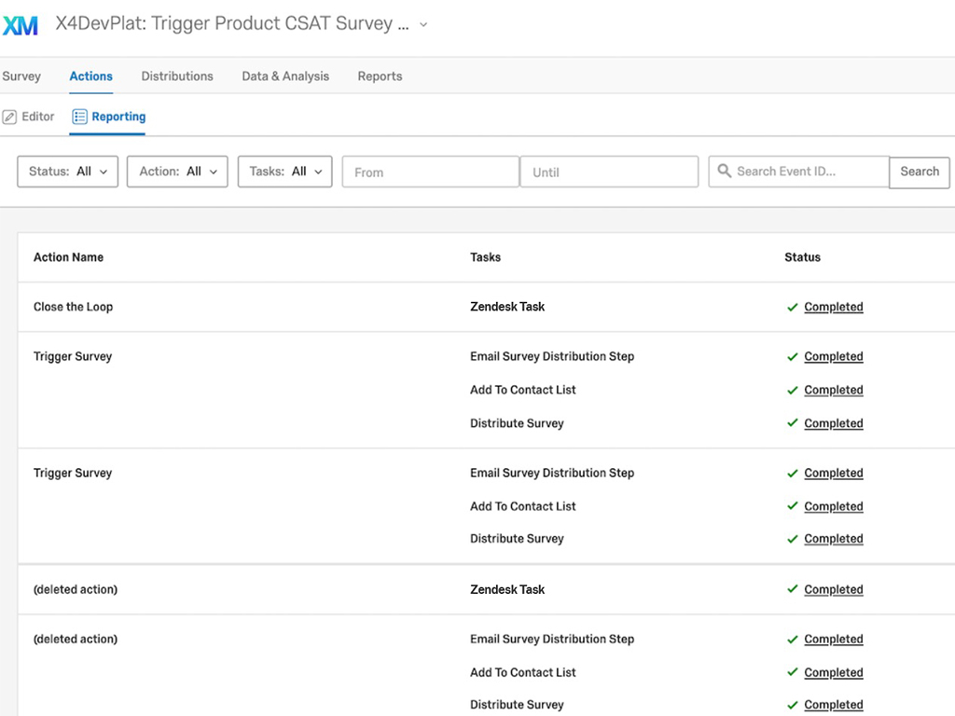The width and height of the screenshot is (955, 716).
Task: Open the Action filter dropdown
Action: 176,172
